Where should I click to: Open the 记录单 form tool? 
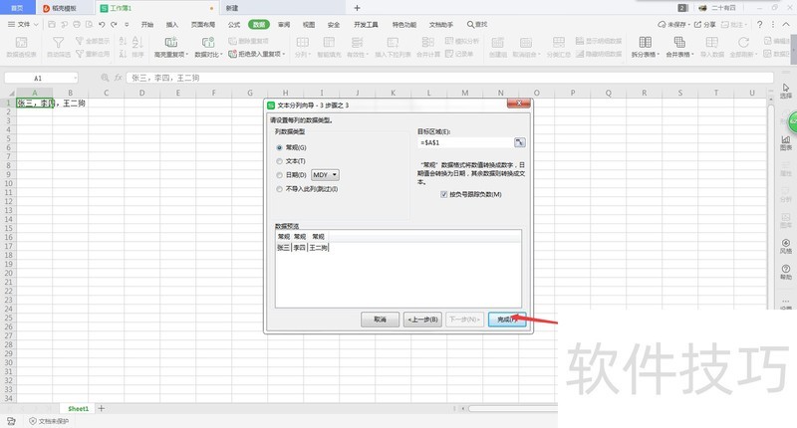(x=459, y=54)
